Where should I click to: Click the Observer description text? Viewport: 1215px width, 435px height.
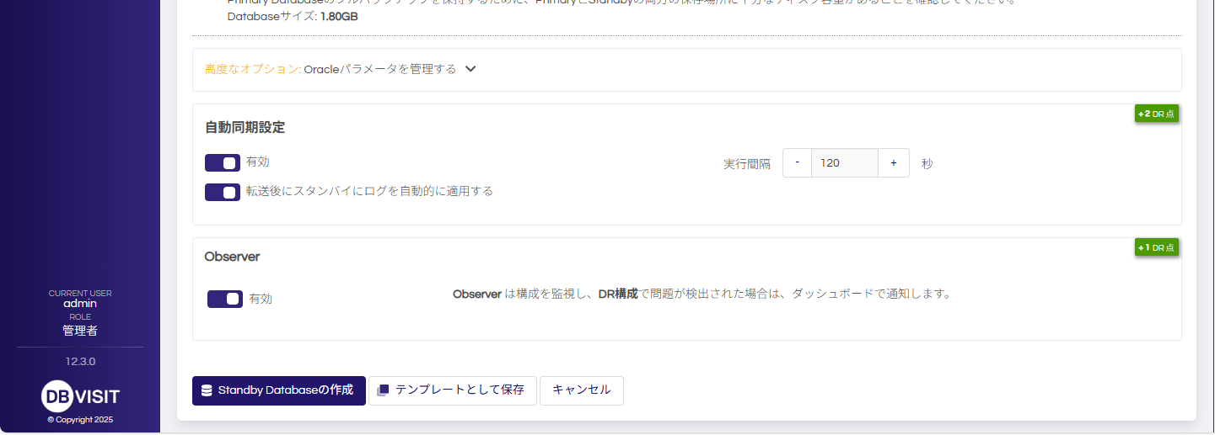pos(702,294)
